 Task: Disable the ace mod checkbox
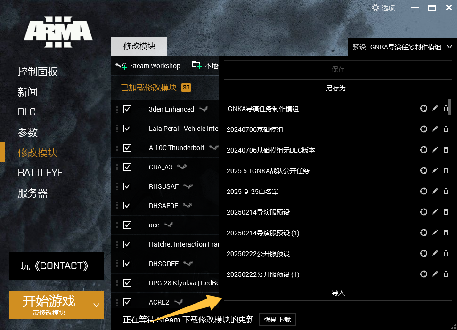[x=127, y=225]
